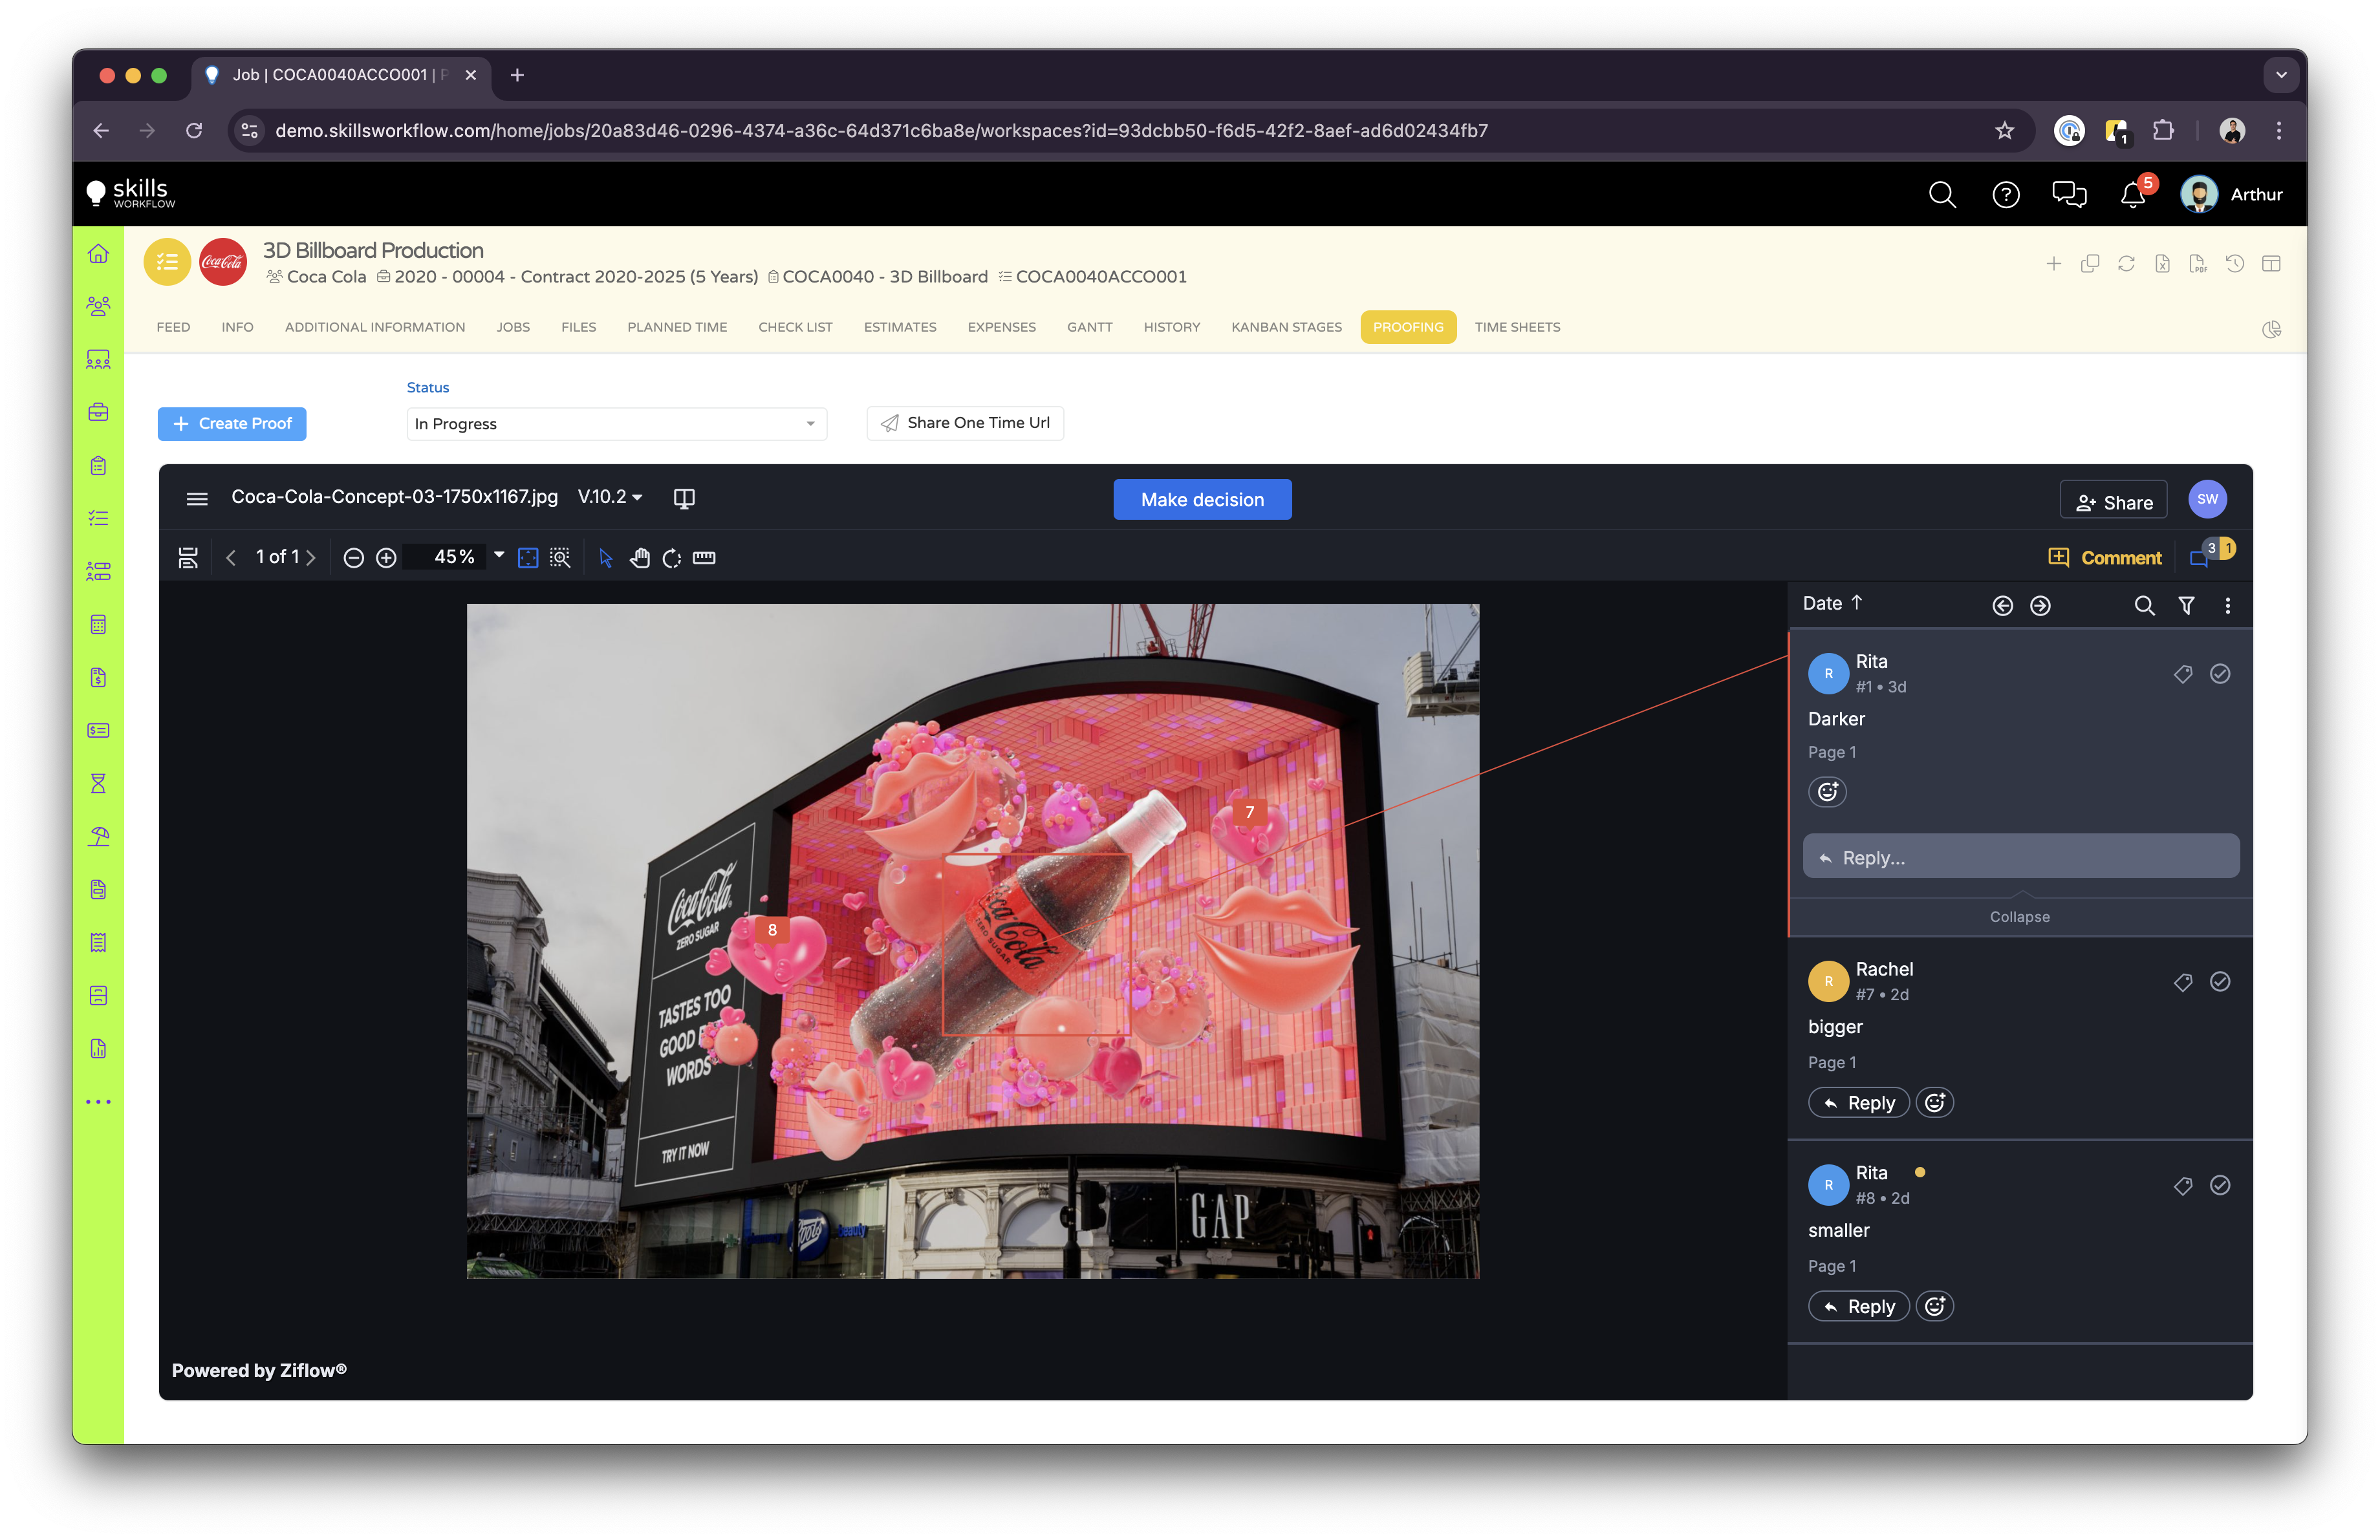Resolve Rachel's bigger comment checkmark
This screenshot has width=2380, height=1540.
coord(2219,981)
